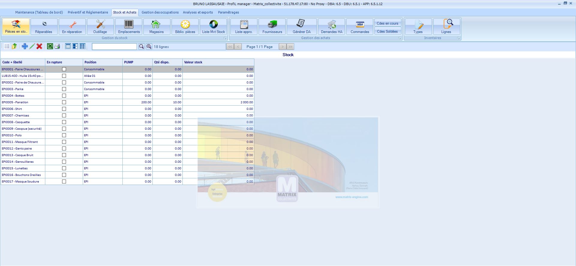Run search with magnifier icon
Image resolution: width=576 pixels, height=266 pixels.
point(141,47)
